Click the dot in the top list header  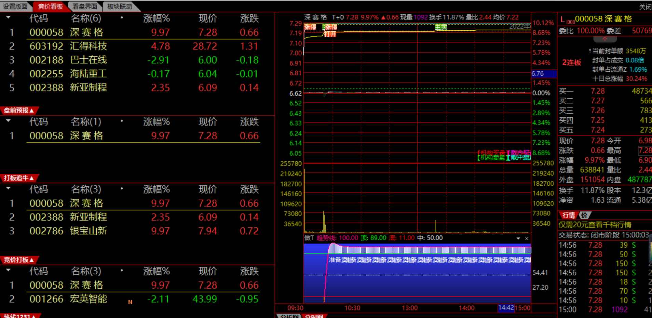(122, 18)
